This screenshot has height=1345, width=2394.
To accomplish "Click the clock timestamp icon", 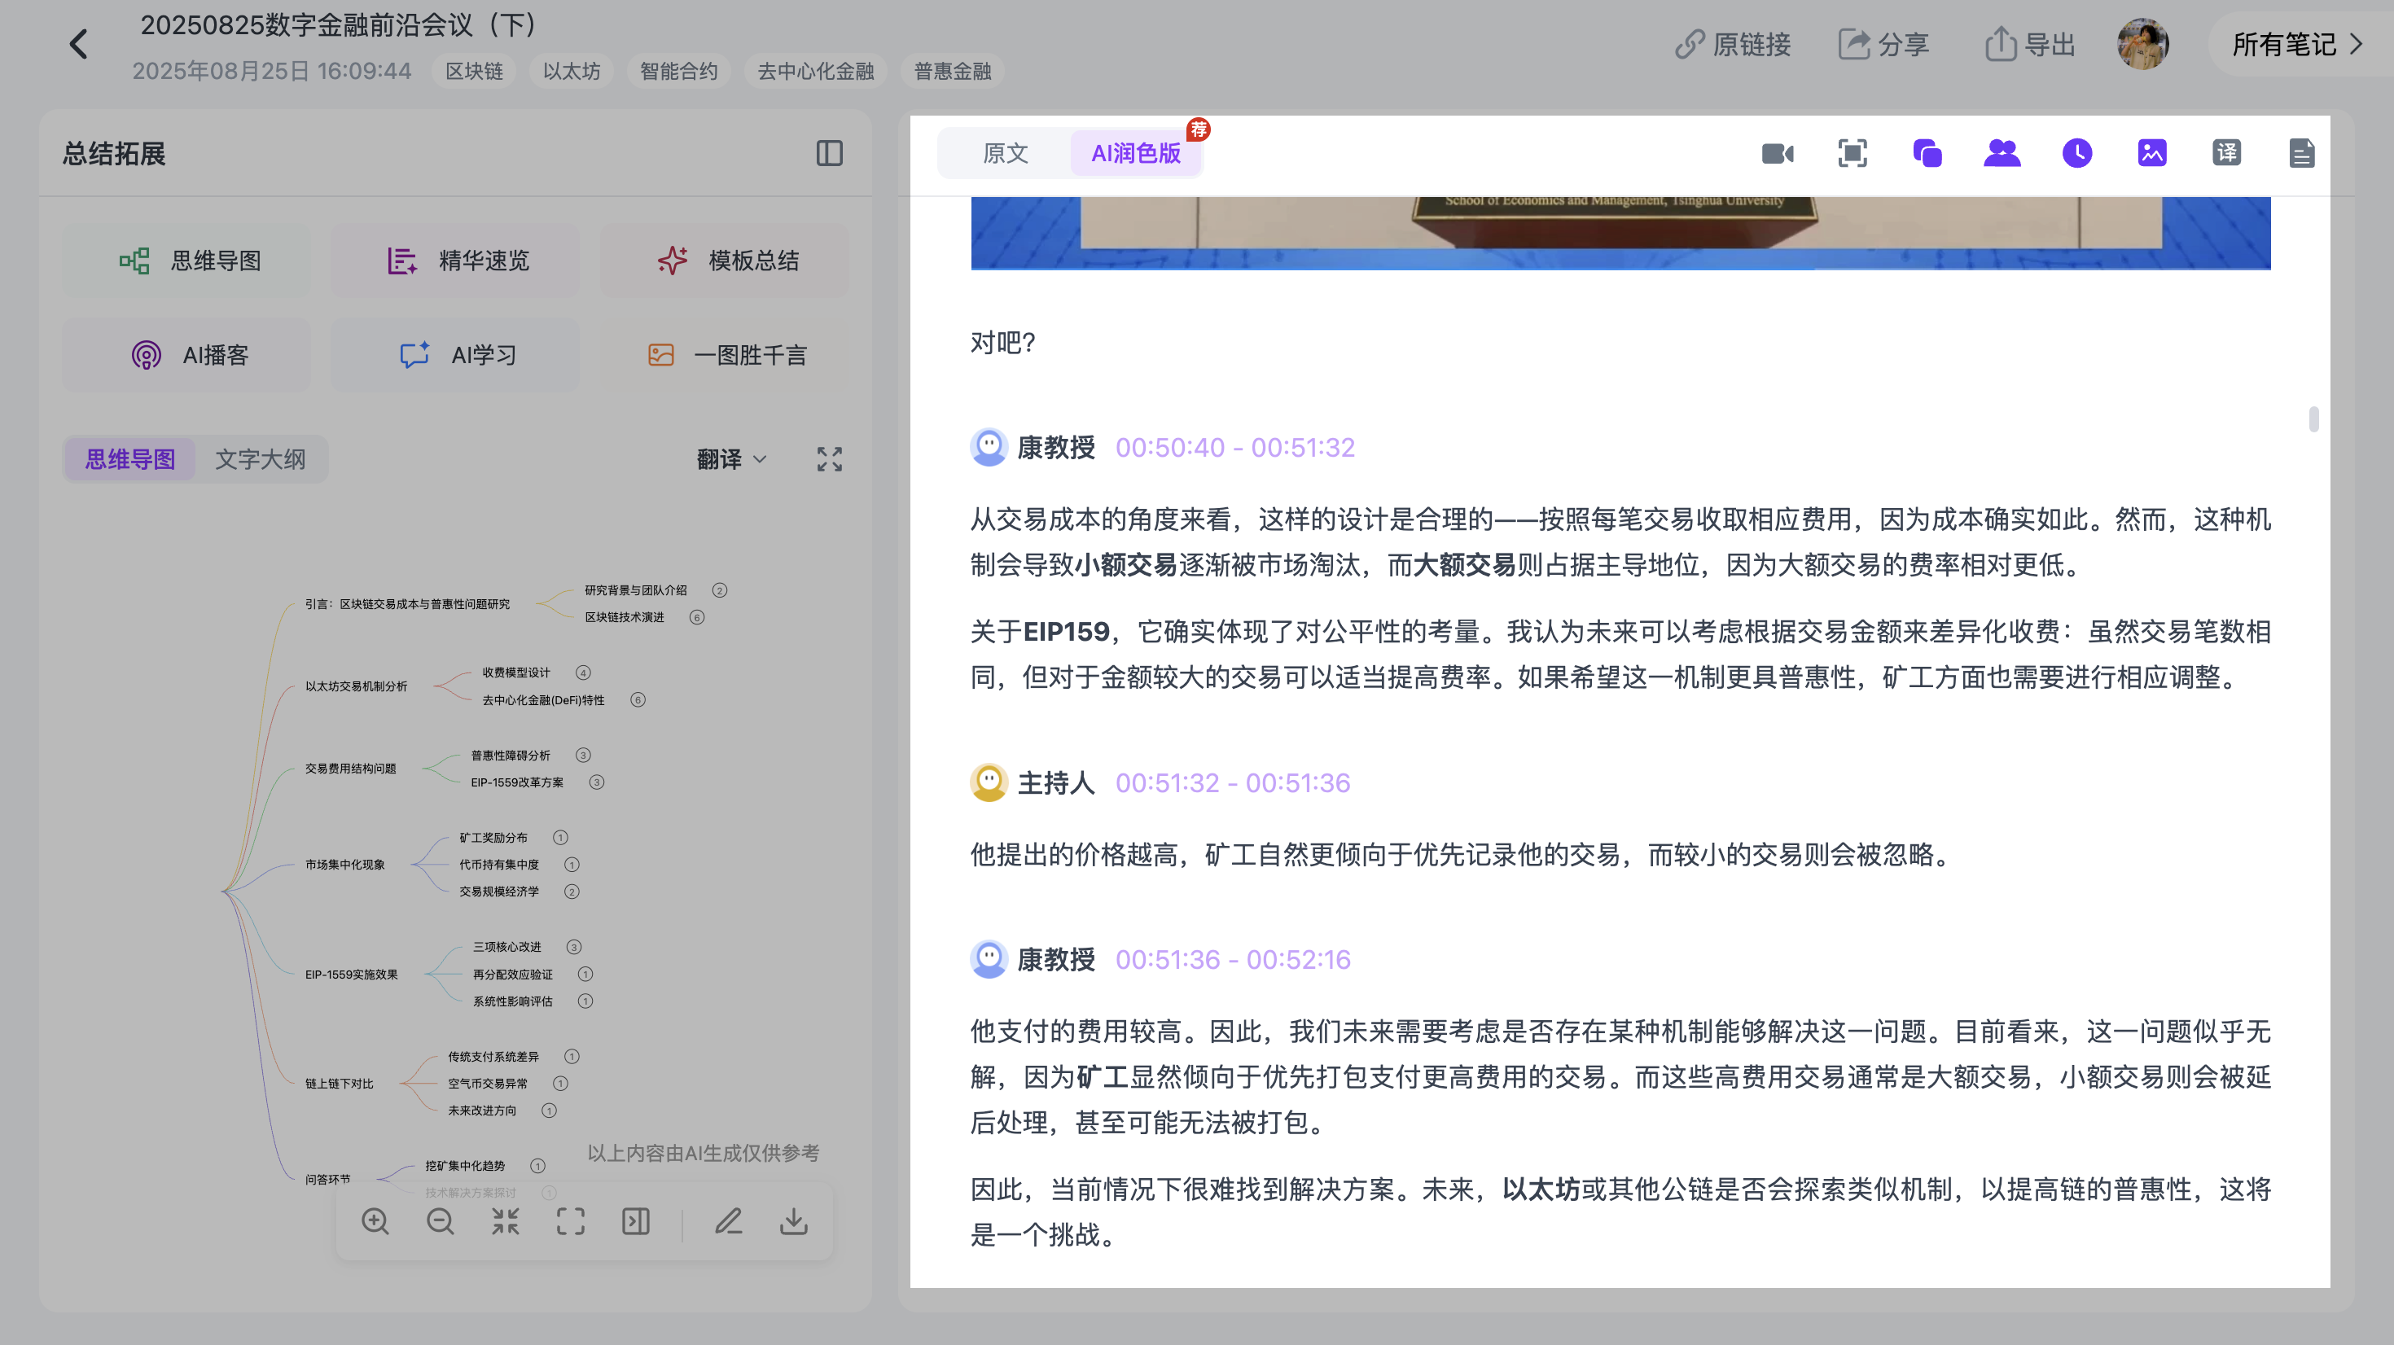I will (x=2077, y=153).
